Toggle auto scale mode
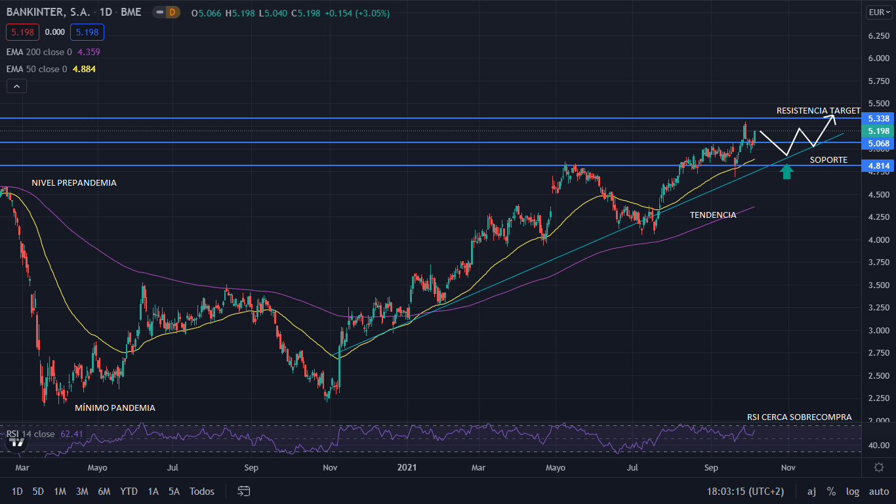The image size is (896, 504). (x=878, y=491)
